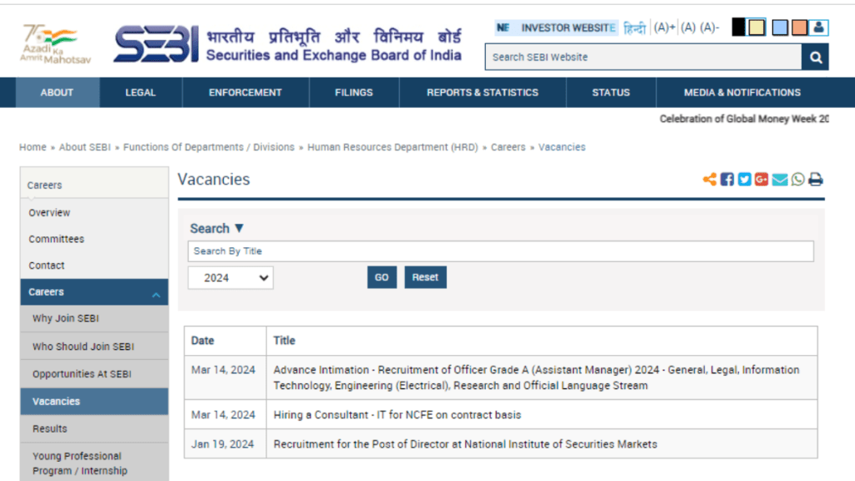Select the orange color theme swatch
Screen dimensions: 855x481
click(x=799, y=28)
